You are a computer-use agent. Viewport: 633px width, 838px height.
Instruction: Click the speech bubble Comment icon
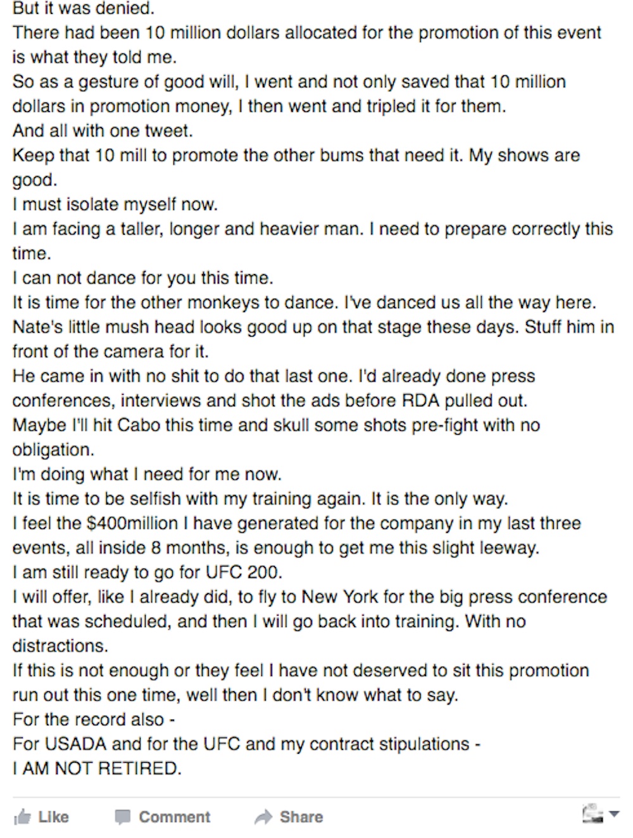click(123, 817)
